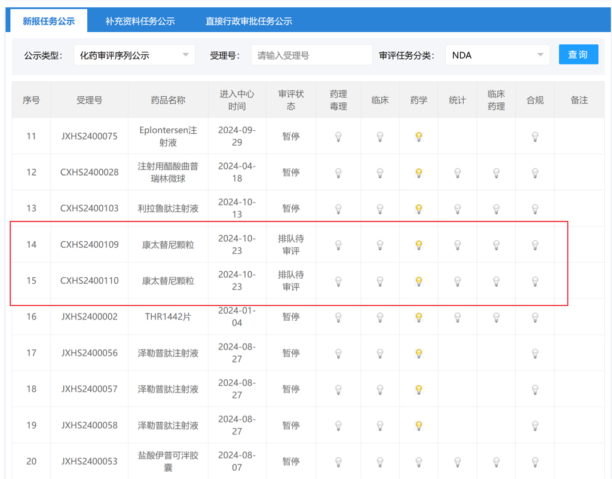
Task: Switch to 新报任务公示 tab
Action: (x=48, y=21)
